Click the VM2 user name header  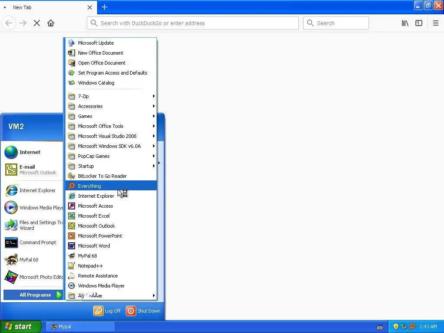tap(16, 127)
